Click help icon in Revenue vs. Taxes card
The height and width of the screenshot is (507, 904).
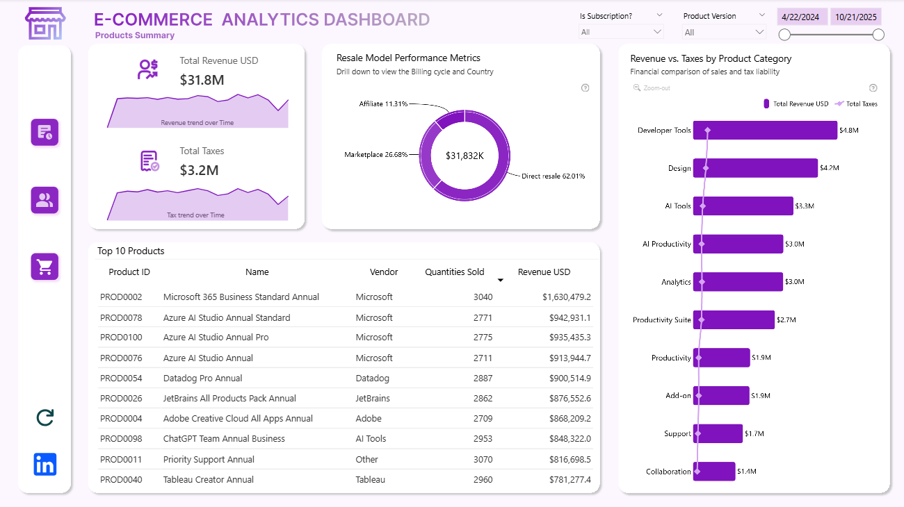tap(873, 88)
